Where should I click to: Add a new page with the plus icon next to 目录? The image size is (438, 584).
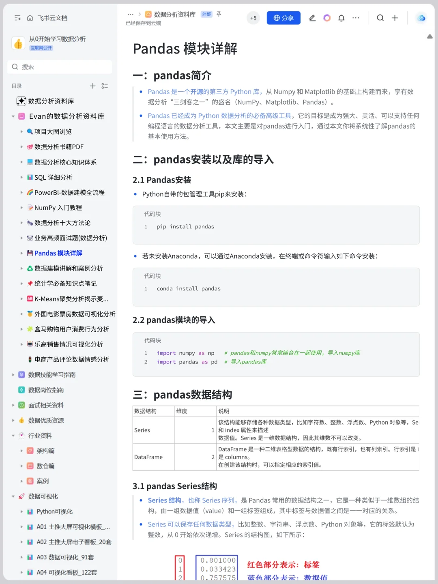93,86
